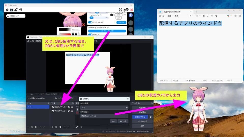Click the スタジオモード button
244x137 pixels.
click(142, 121)
